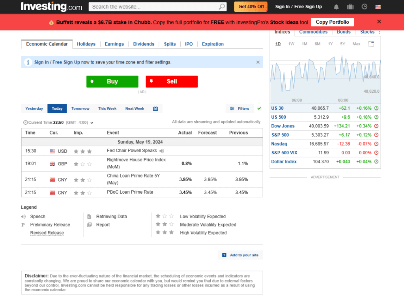
Task: Click the speaker icon beside Powell Speaks
Action: point(162,151)
